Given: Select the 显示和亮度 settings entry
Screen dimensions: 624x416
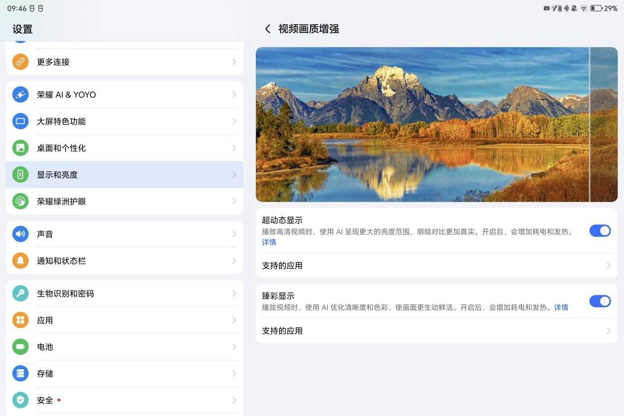Looking at the screenshot, I should 125,174.
